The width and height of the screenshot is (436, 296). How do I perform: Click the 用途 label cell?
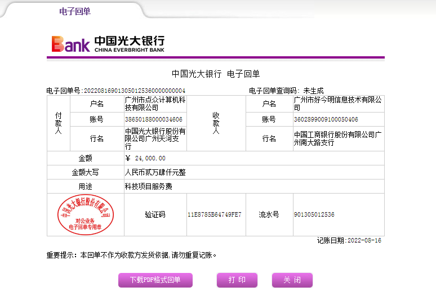point(86,186)
